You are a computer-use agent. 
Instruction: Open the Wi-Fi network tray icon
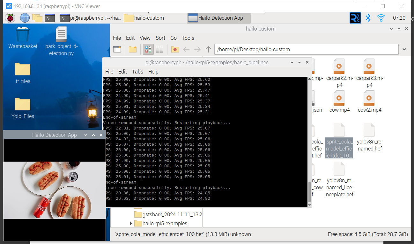(x=381, y=18)
